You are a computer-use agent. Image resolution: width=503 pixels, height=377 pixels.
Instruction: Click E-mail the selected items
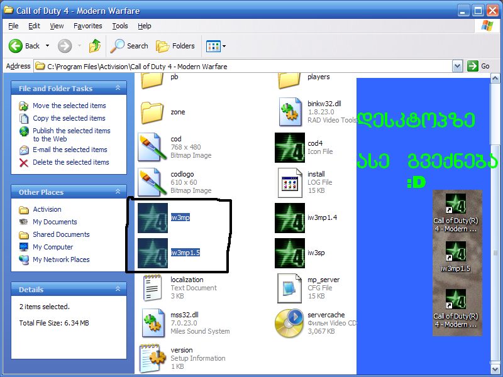pos(70,150)
